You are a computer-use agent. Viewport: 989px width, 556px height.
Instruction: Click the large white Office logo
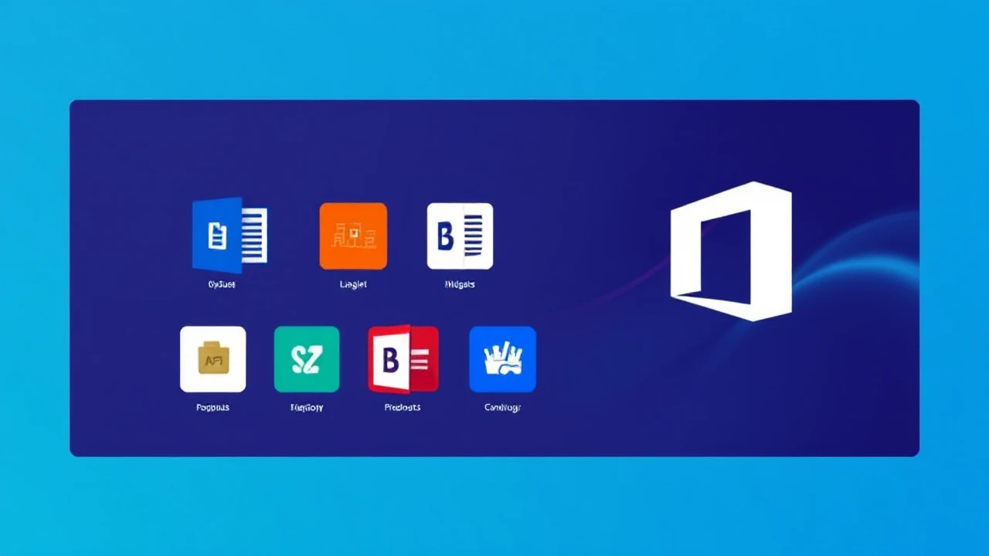click(731, 251)
